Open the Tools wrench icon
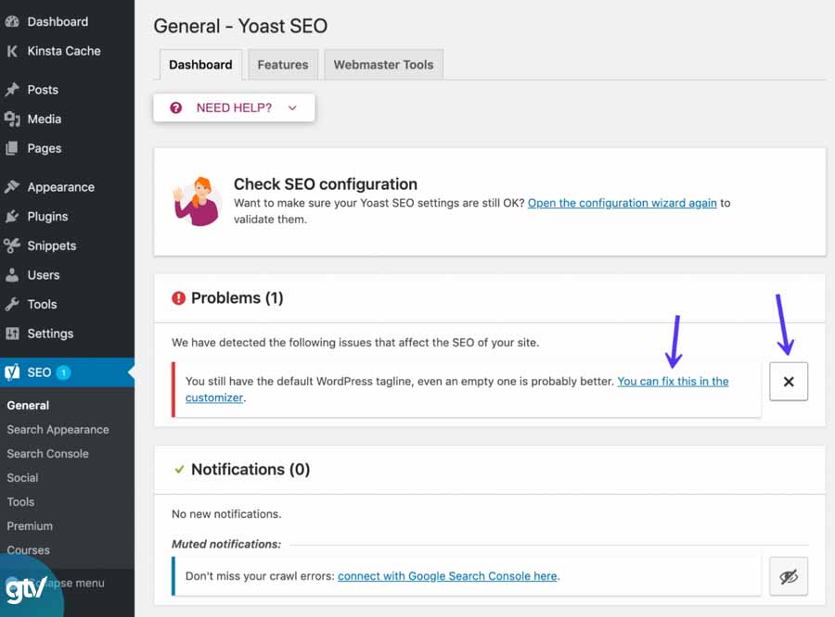 [x=13, y=304]
